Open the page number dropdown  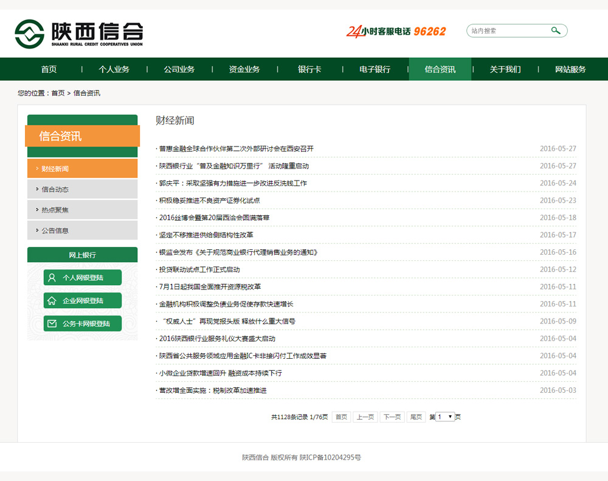click(x=445, y=417)
